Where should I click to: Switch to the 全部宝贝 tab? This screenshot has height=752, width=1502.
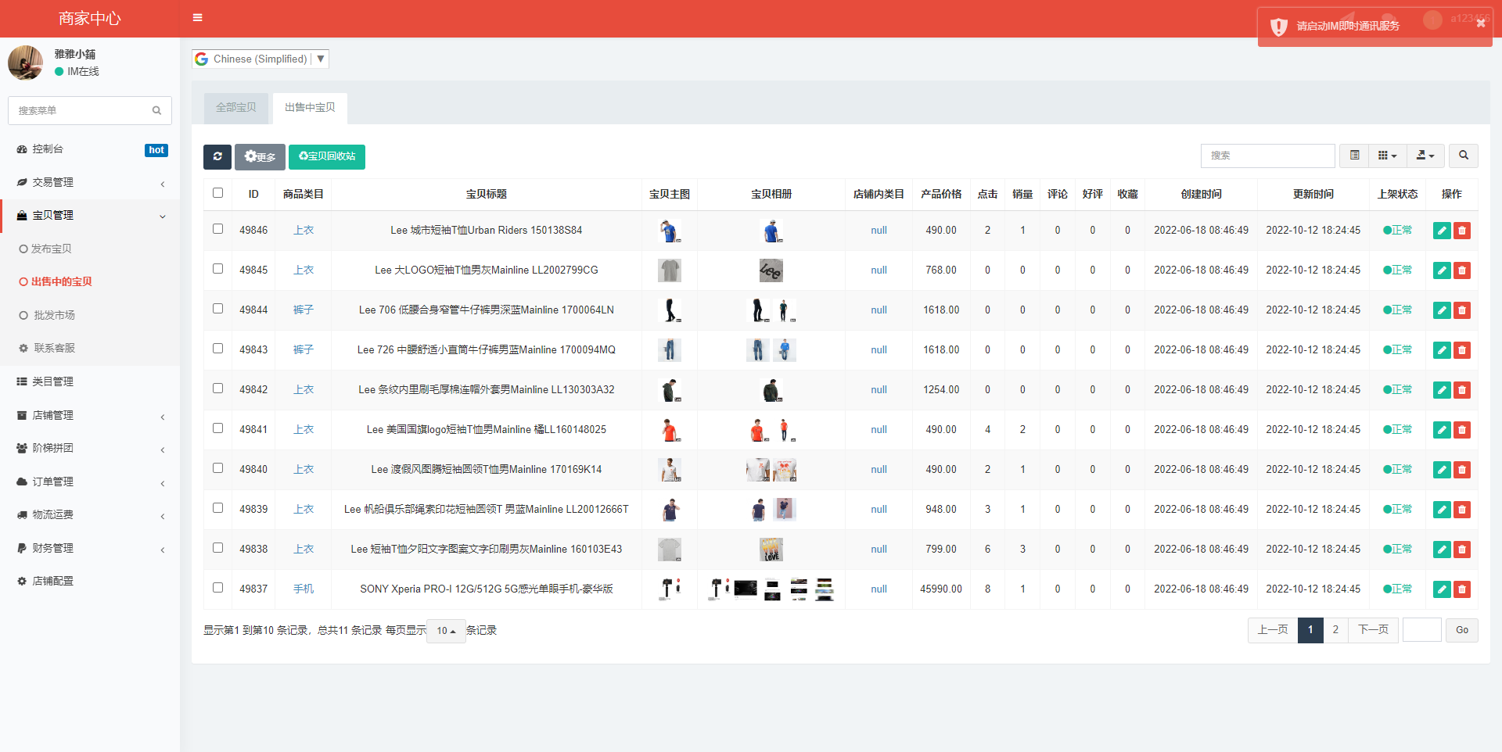[x=235, y=108]
